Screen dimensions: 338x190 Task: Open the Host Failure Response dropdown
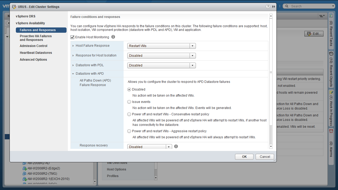(161, 46)
